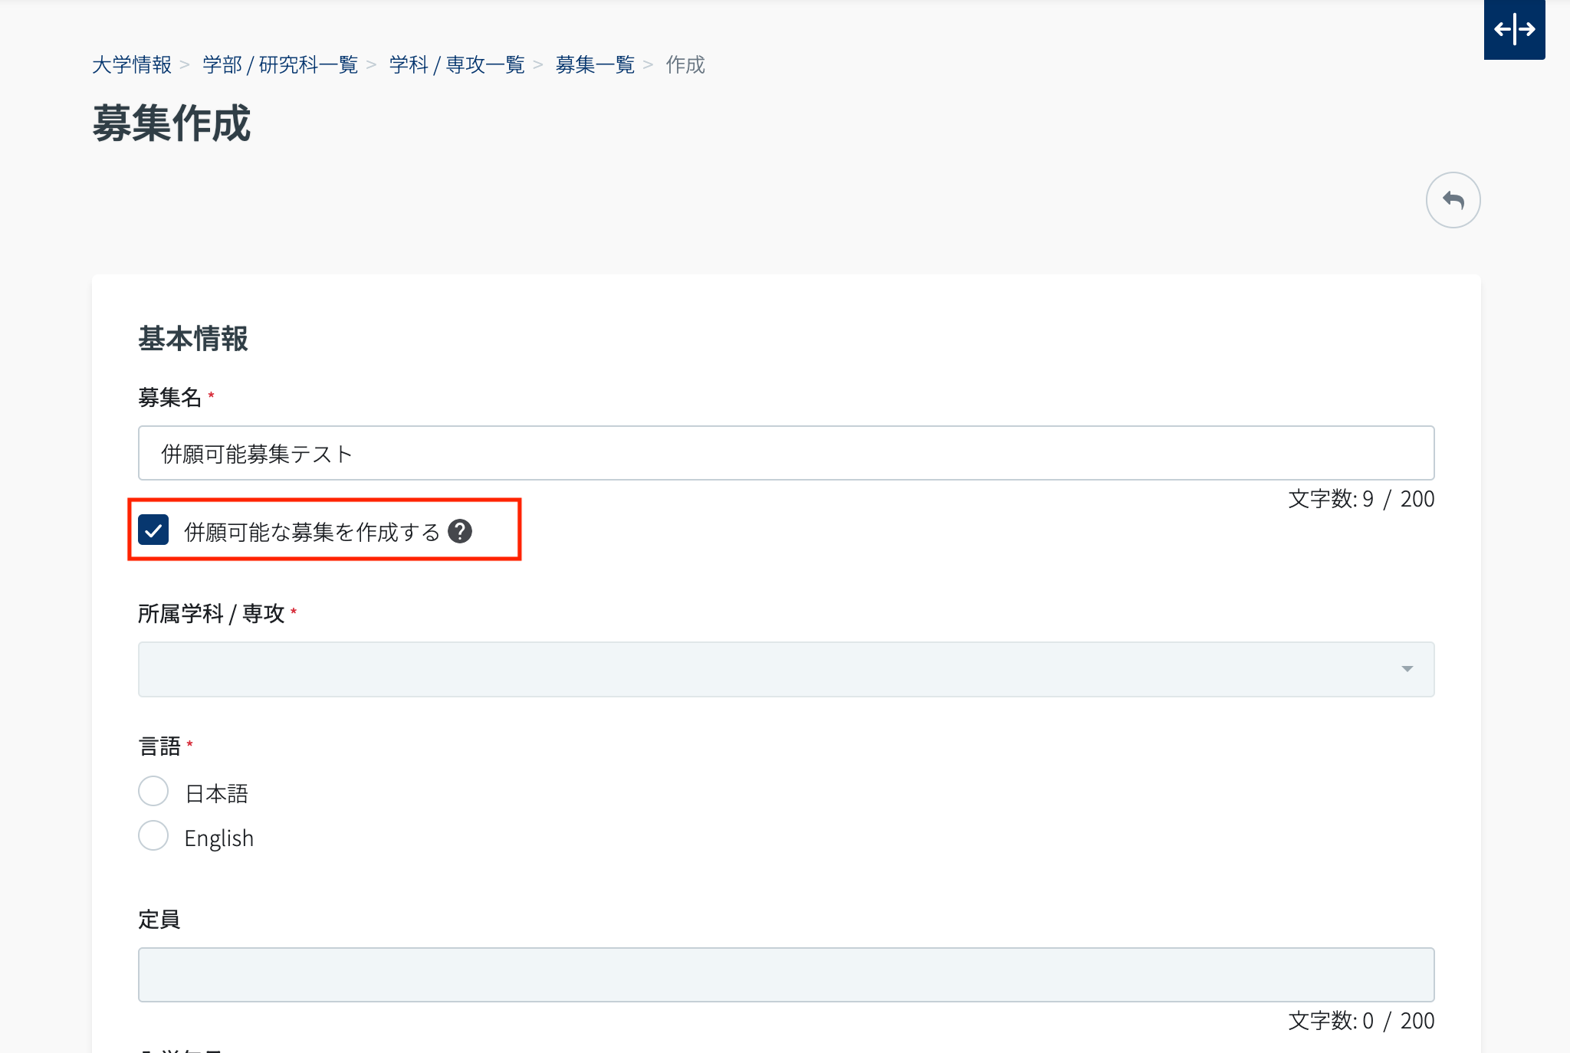Select the English radio button
Screen dimensions: 1570x1053
coord(153,835)
